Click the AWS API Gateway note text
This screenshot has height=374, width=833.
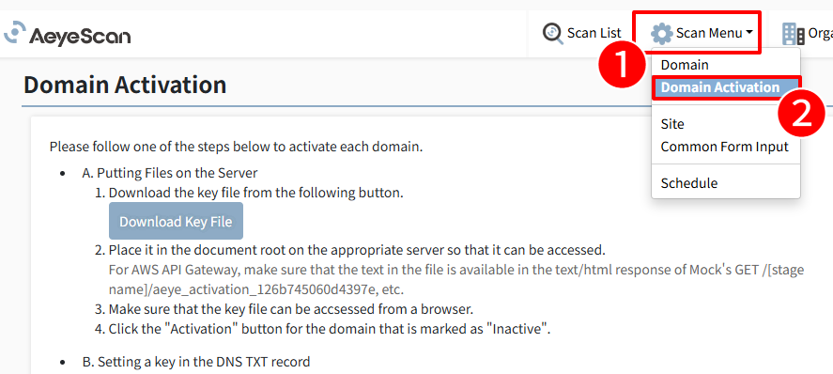456,280
